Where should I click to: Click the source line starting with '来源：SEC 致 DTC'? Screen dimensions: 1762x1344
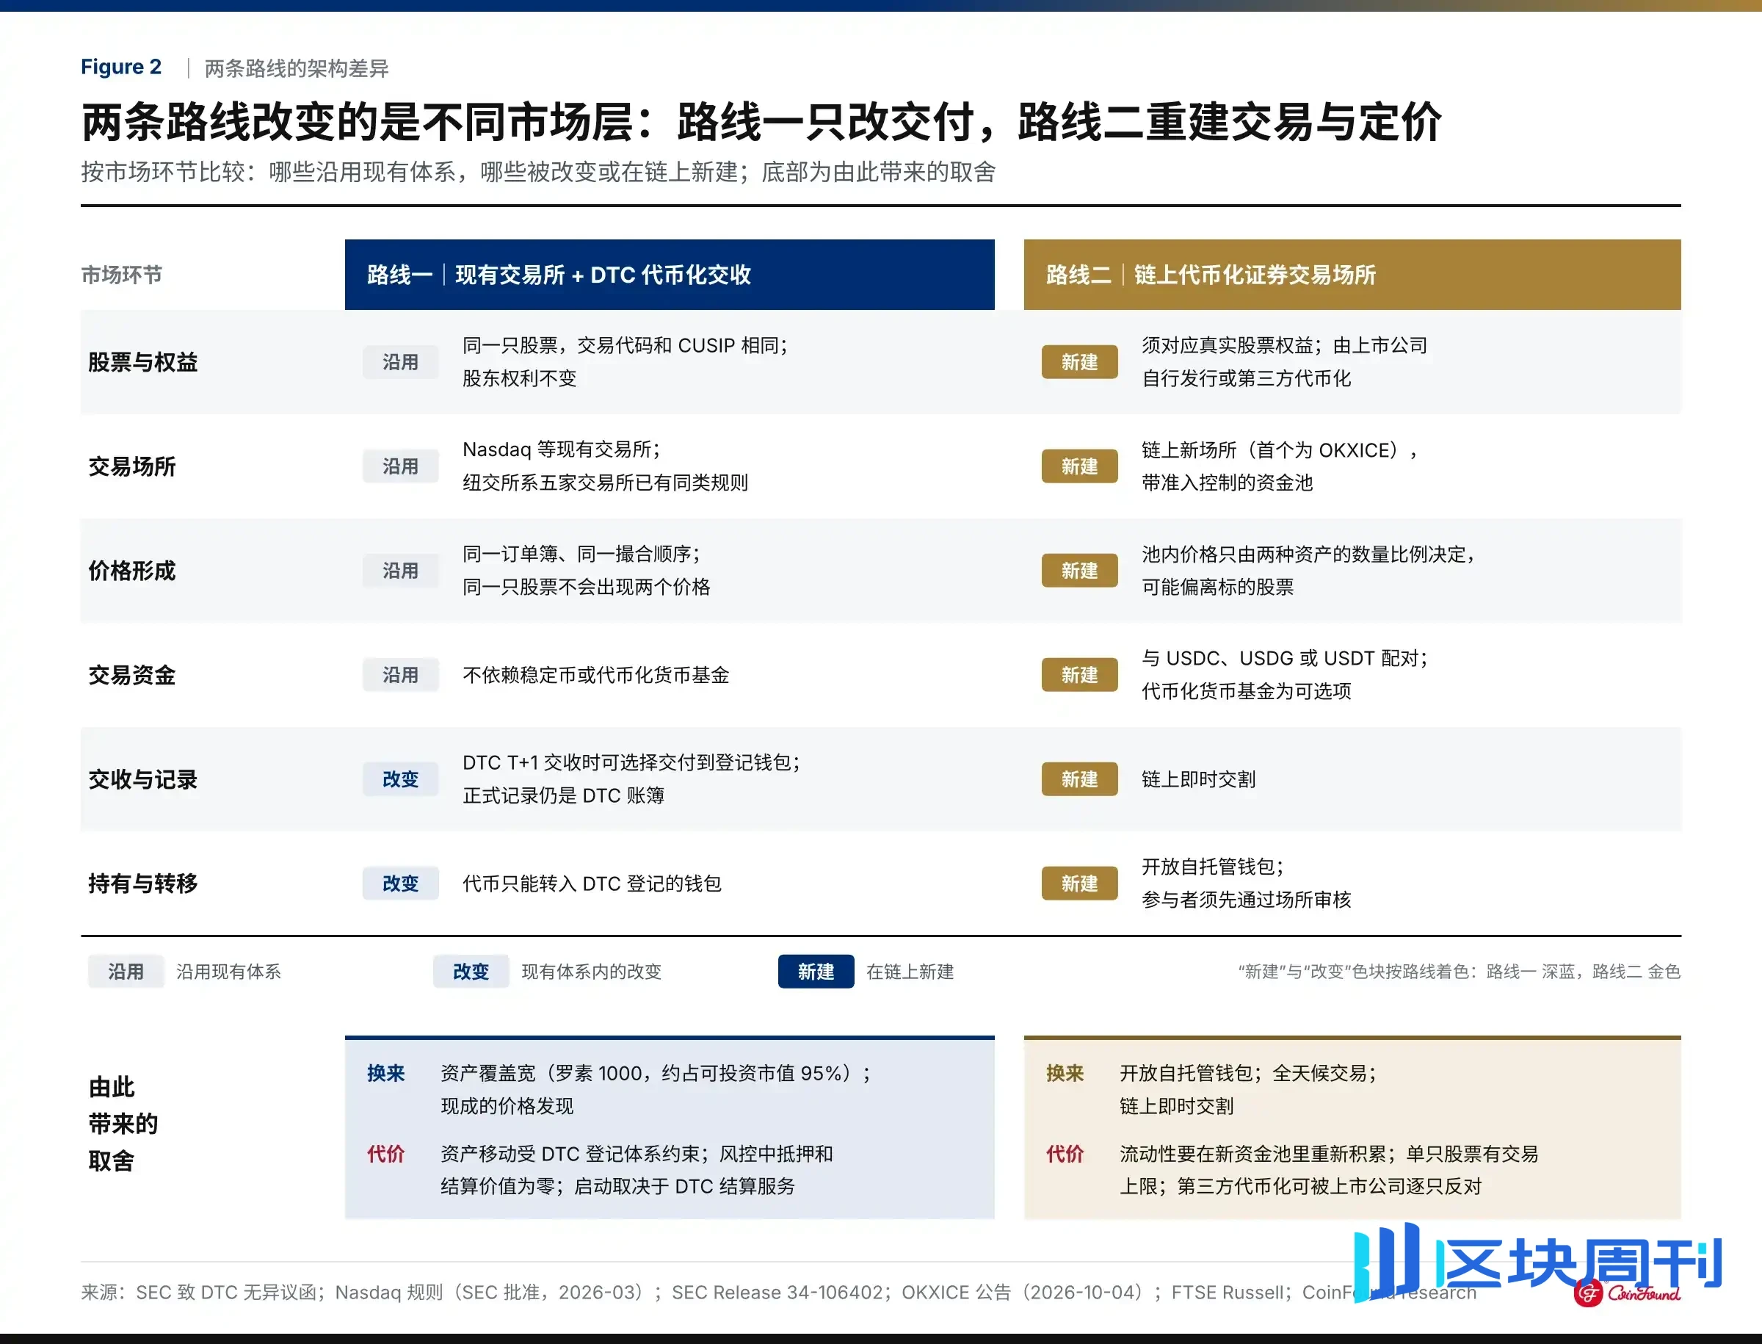778,1292
